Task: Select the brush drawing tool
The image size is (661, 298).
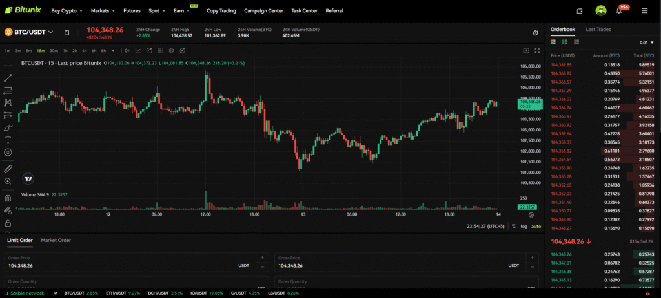Action: click(8, 128)
